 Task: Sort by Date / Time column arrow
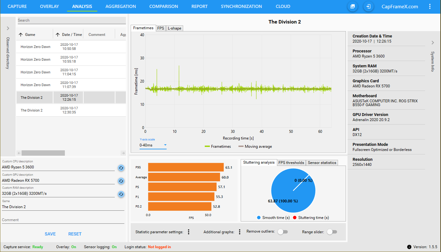(58, 35)
